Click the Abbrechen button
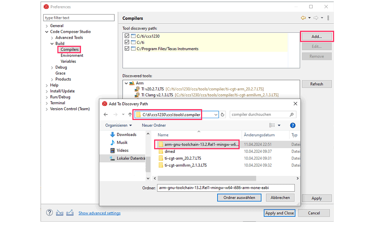 tap(280, 198)
